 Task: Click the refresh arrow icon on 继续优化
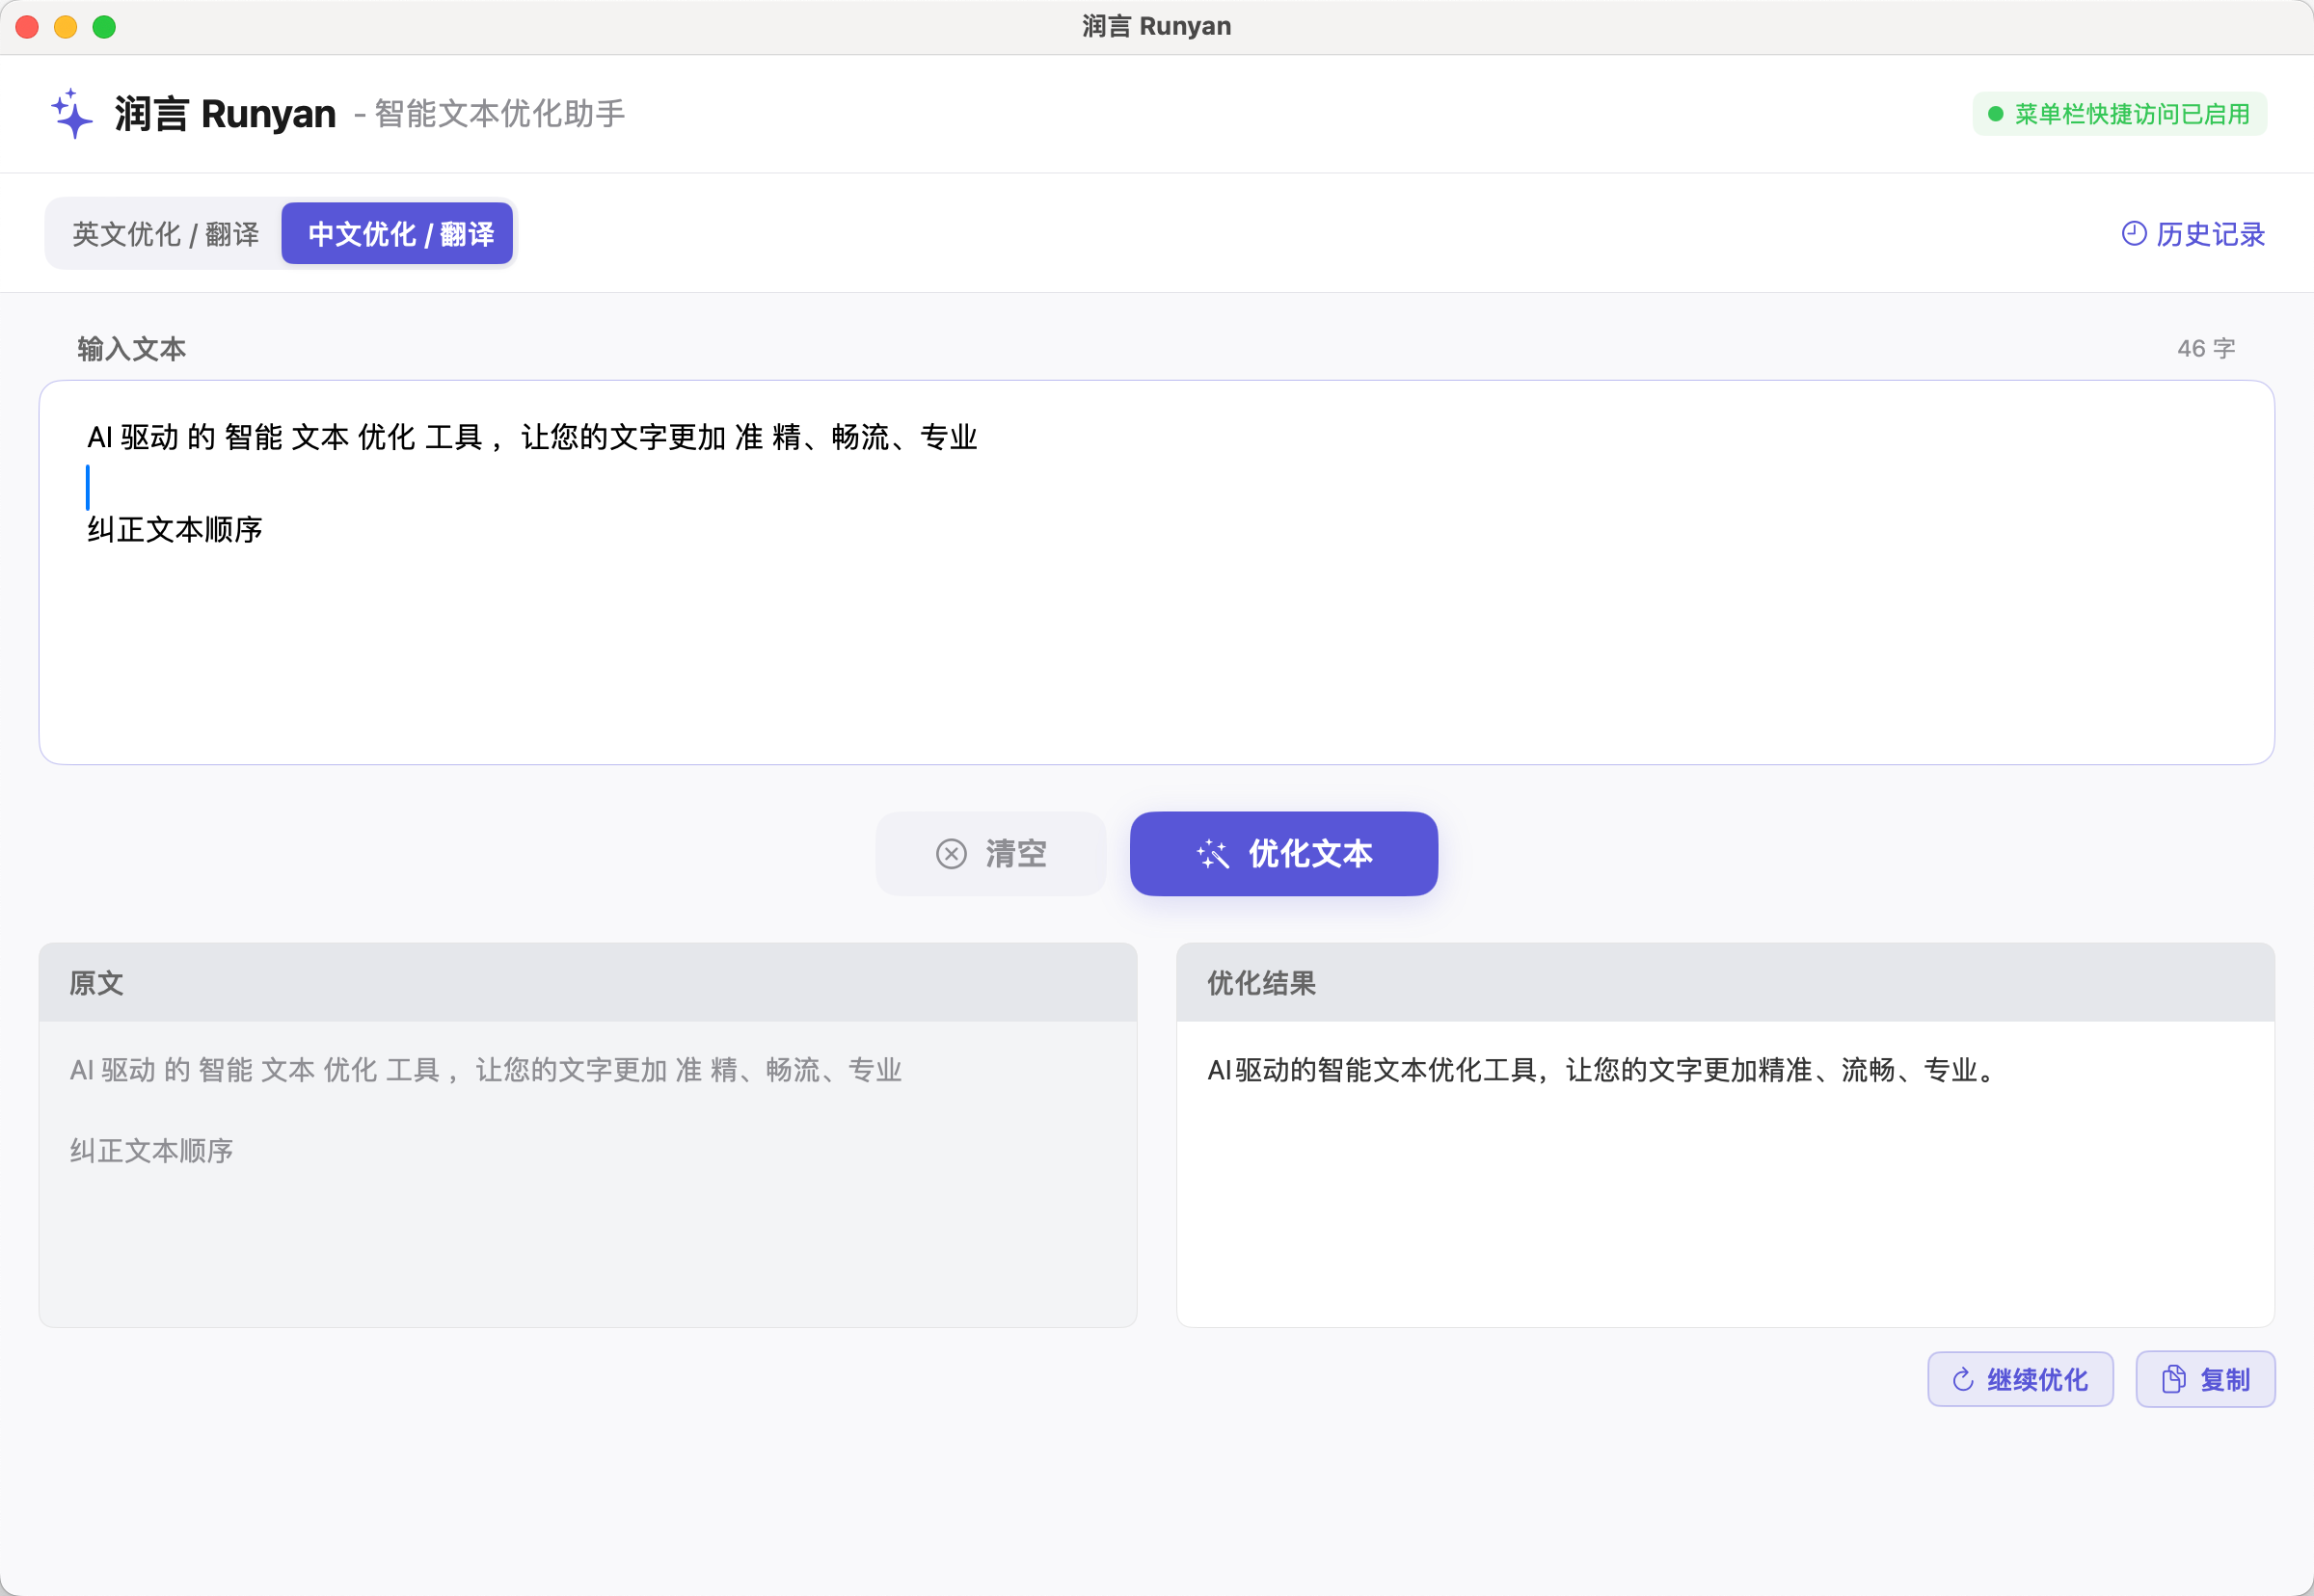pos(1963,1380)
